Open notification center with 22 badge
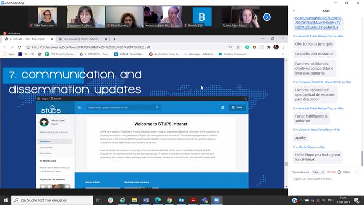 pyautogui.click(x=357, y=200)
